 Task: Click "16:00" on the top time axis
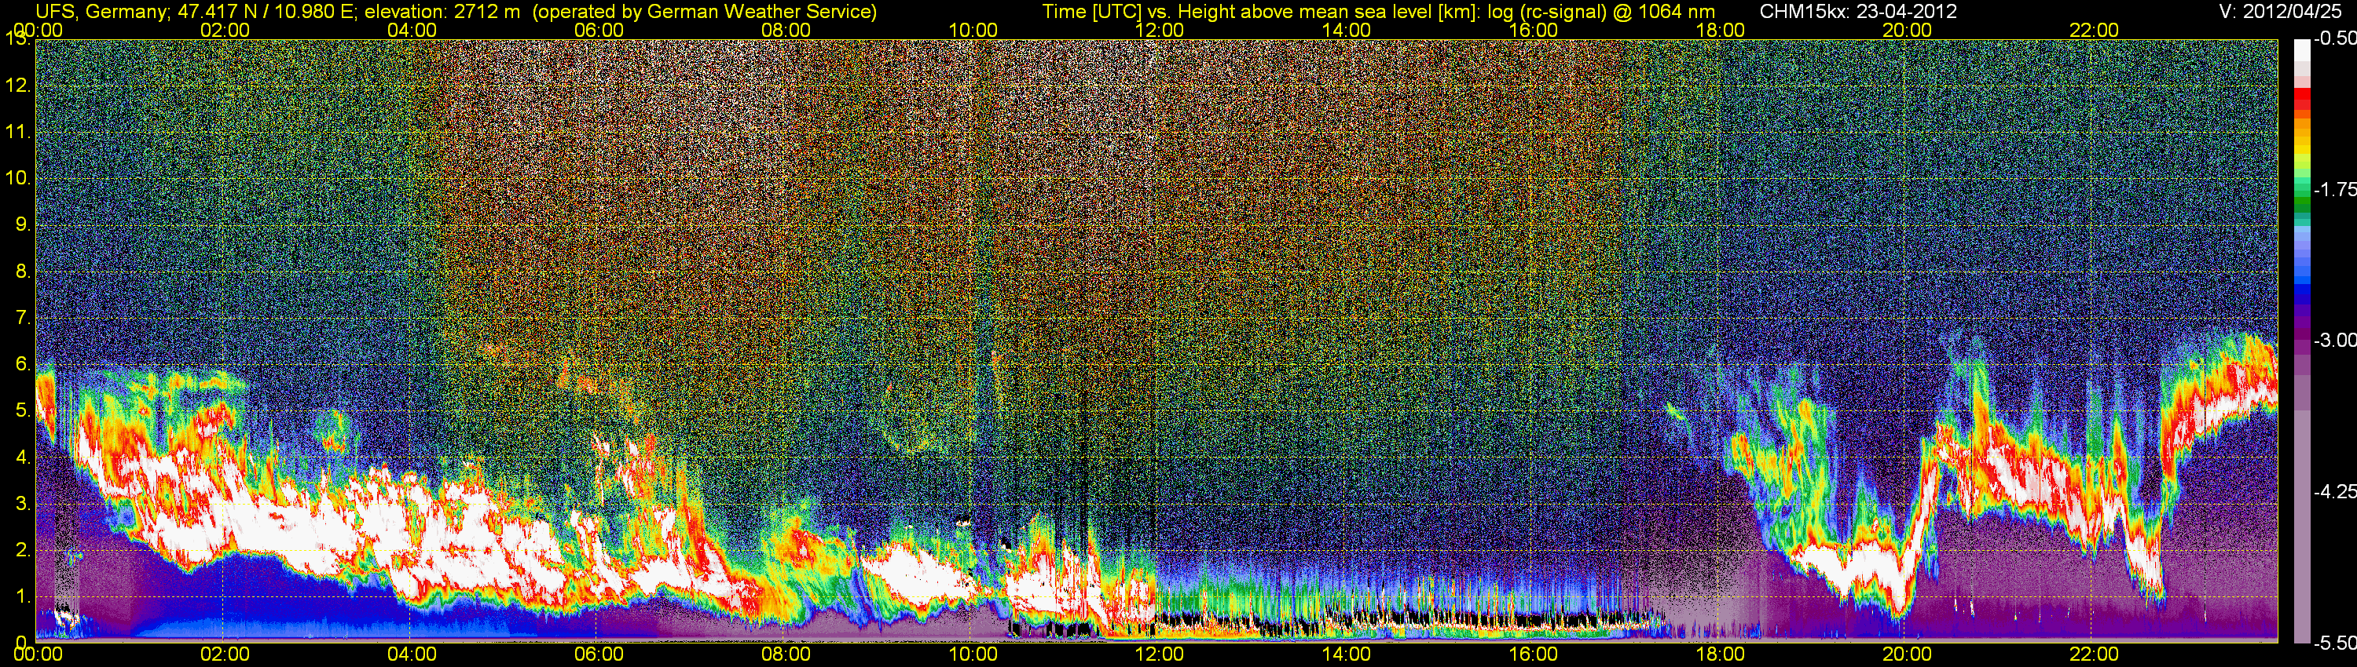point(1534,30)
